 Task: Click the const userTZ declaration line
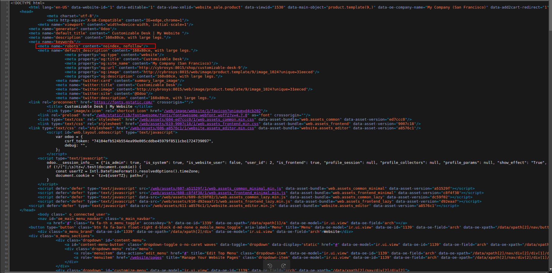point(128,171)
